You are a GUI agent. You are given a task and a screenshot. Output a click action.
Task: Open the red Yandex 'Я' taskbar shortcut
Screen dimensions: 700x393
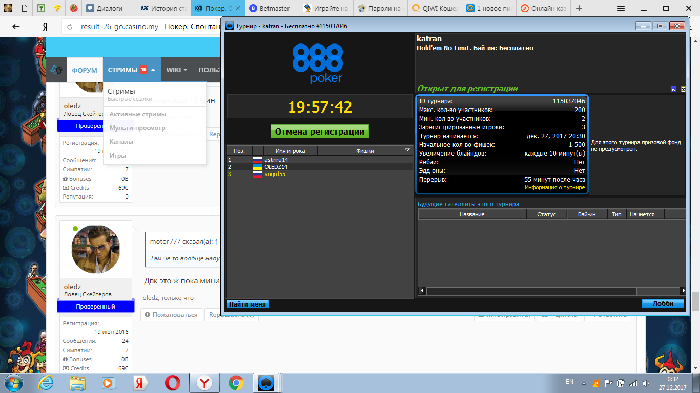[x=141, y=383]
